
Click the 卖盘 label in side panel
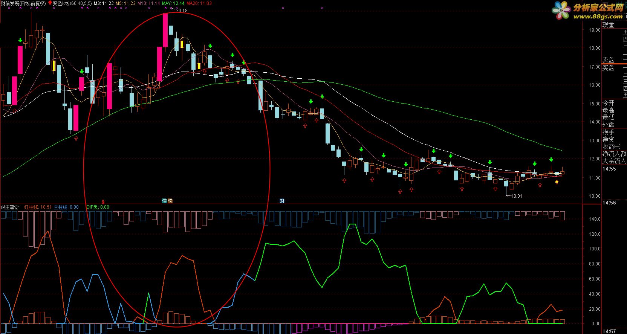(x=608, y=60)
